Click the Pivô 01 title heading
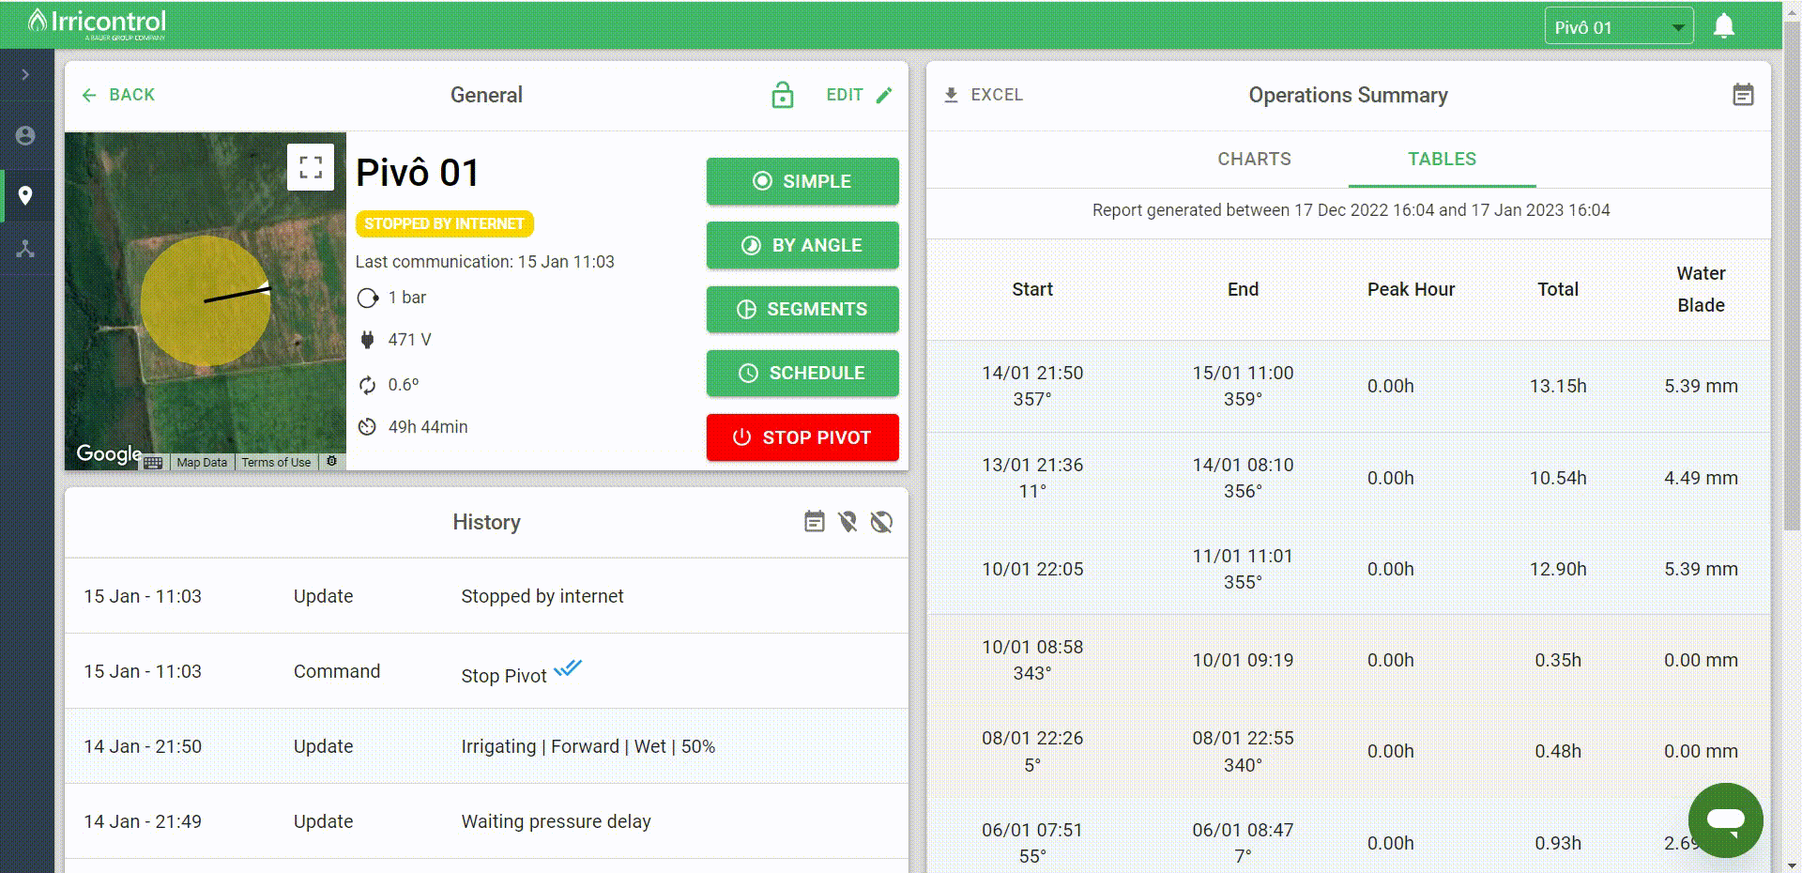The width and height of the screenshot is (1802, 873). point(418,173)
